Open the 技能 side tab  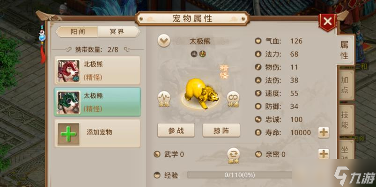(346, 120)
